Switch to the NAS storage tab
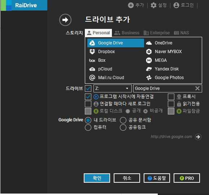This screenshot has height=195, width=209. (182, 33)
